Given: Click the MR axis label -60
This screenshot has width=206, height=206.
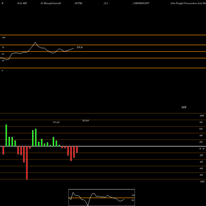Looking at the screenshot, I should pyautogui.click(x=201, y=169).
